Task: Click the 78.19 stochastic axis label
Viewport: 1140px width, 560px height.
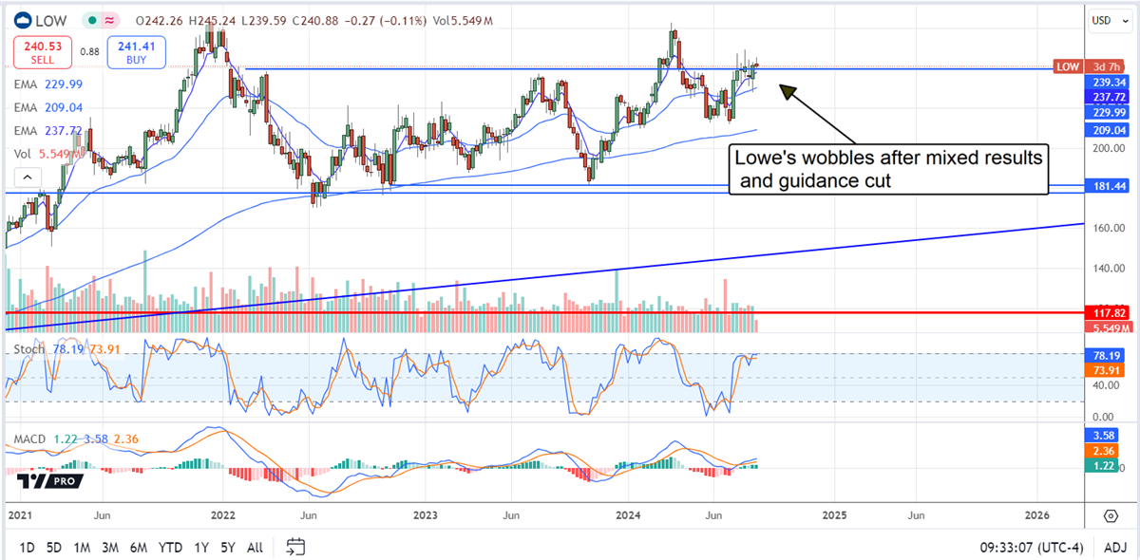Action: coord(1107,354)
